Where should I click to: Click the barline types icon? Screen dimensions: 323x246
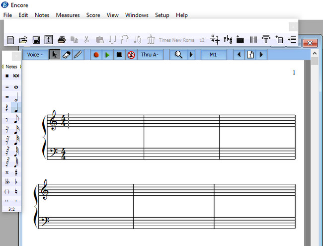(x=253, y=40)
